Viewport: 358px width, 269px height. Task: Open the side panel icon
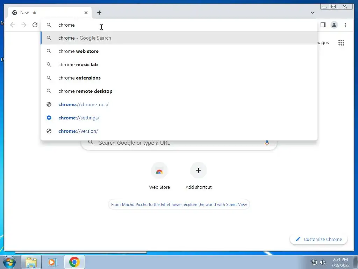pyautogui.click(x=323, y=25)
